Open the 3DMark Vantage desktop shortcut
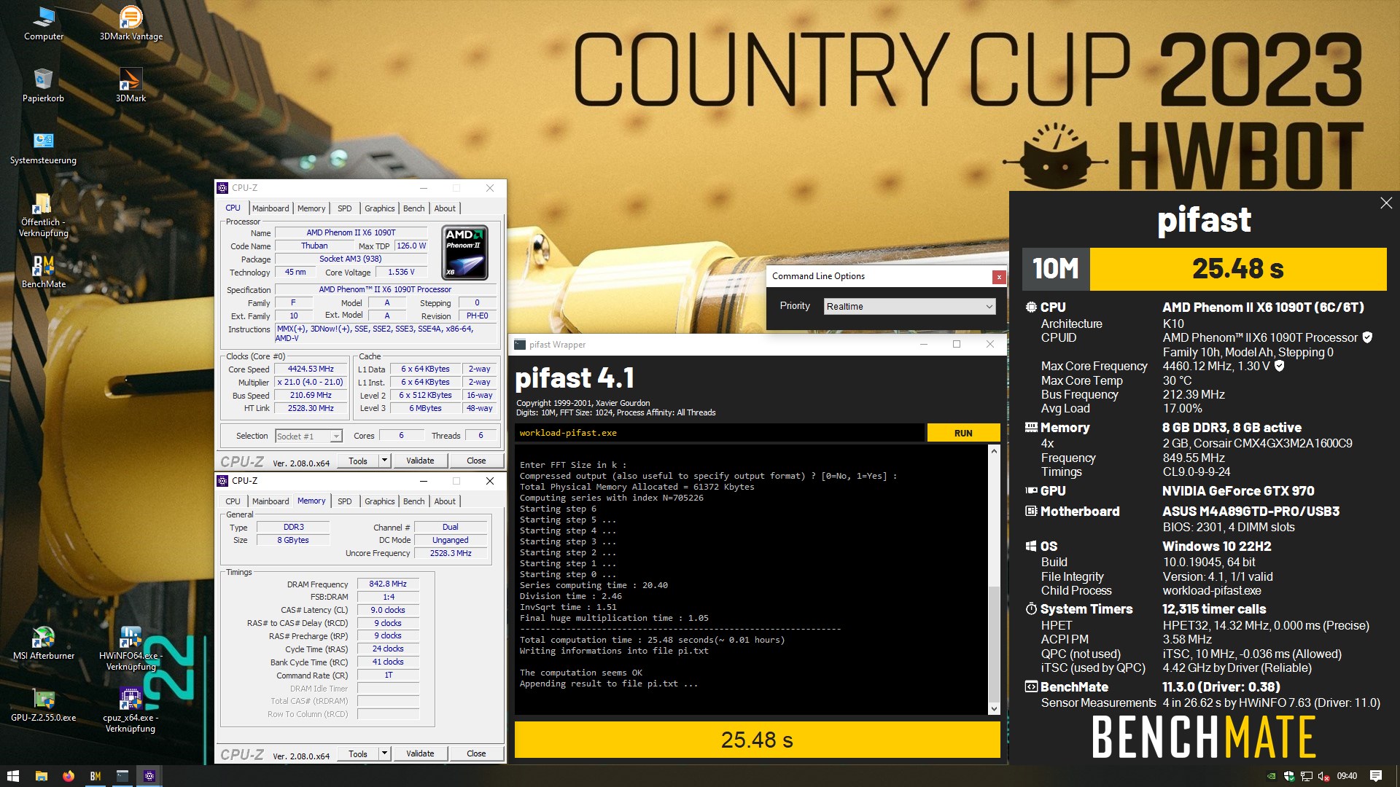 [x=131, y=23]
